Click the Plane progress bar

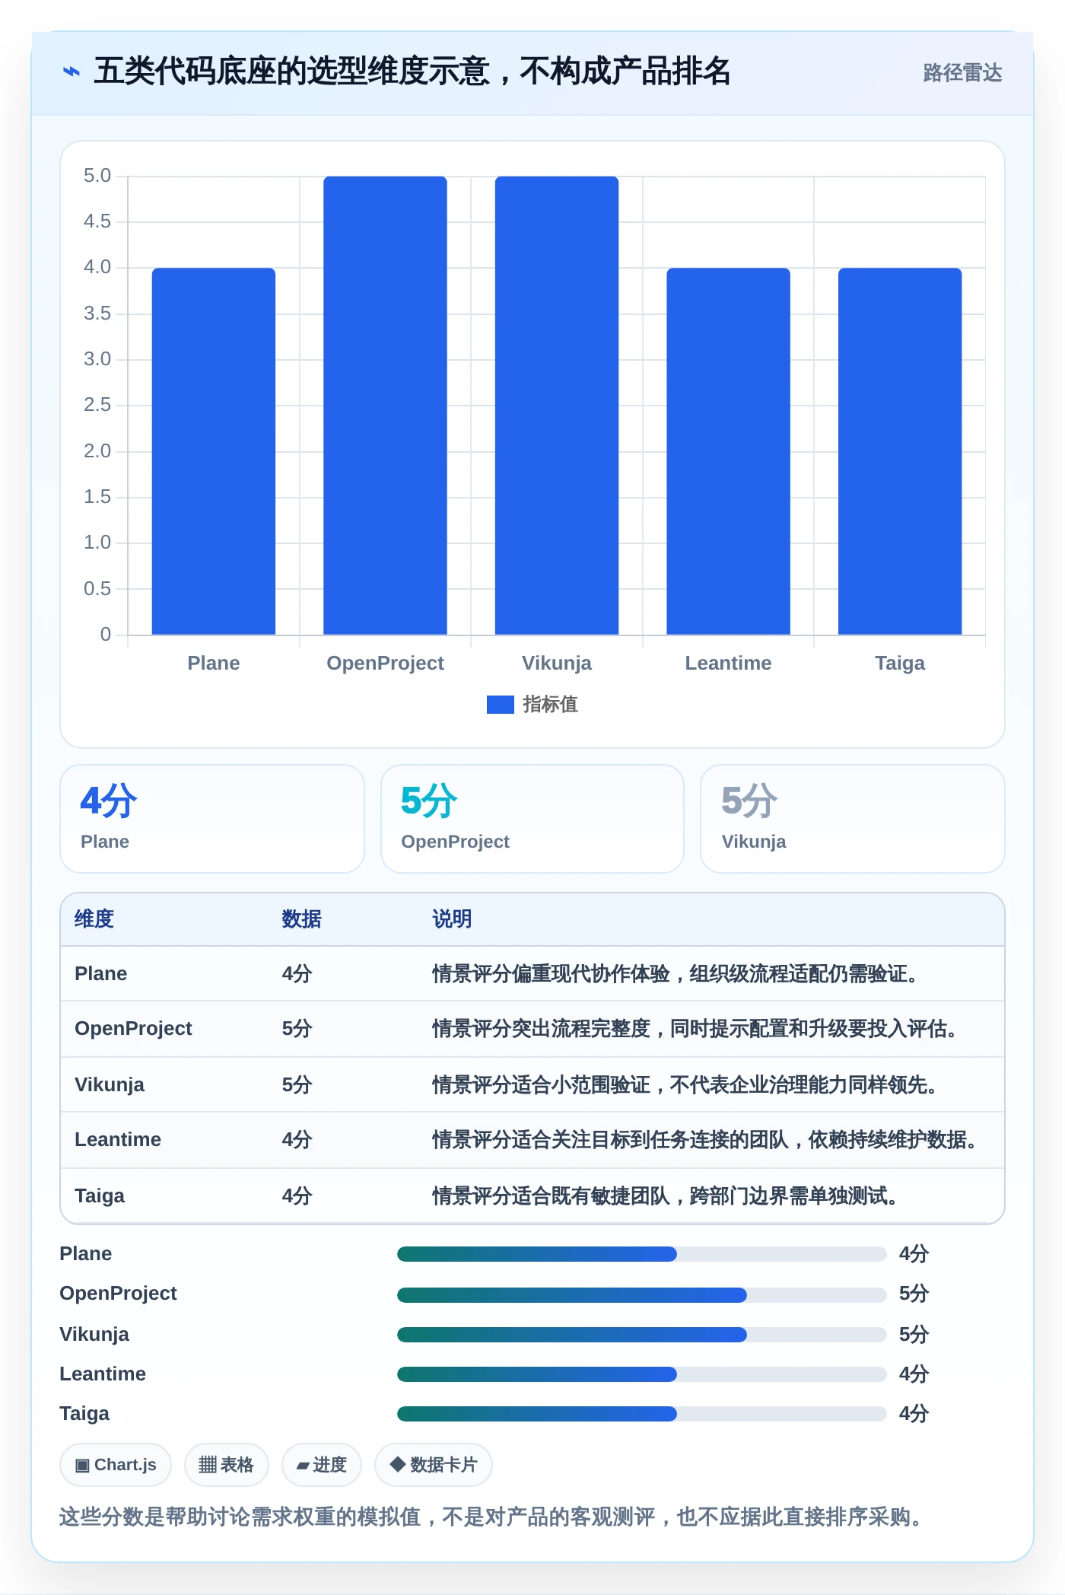(642, 1254)
